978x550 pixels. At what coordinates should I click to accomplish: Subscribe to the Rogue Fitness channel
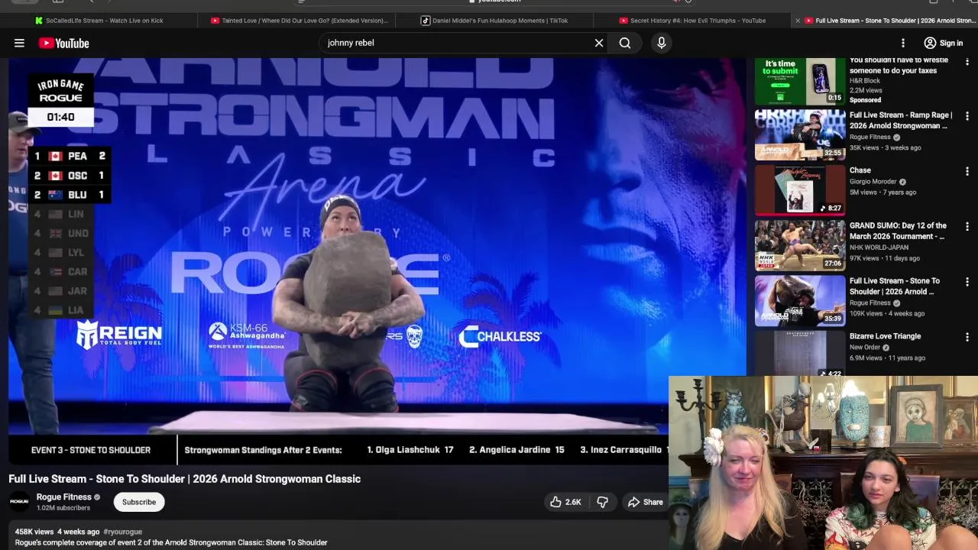(139, 502)
